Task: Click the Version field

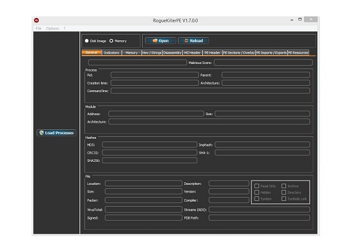Action: click(229, 191)
